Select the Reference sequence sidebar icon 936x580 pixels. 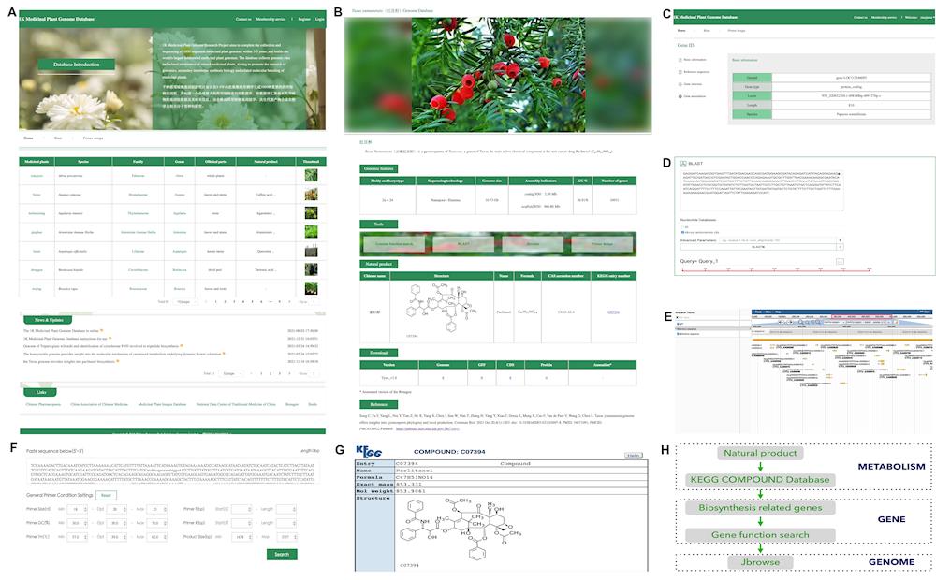[679, 71]
